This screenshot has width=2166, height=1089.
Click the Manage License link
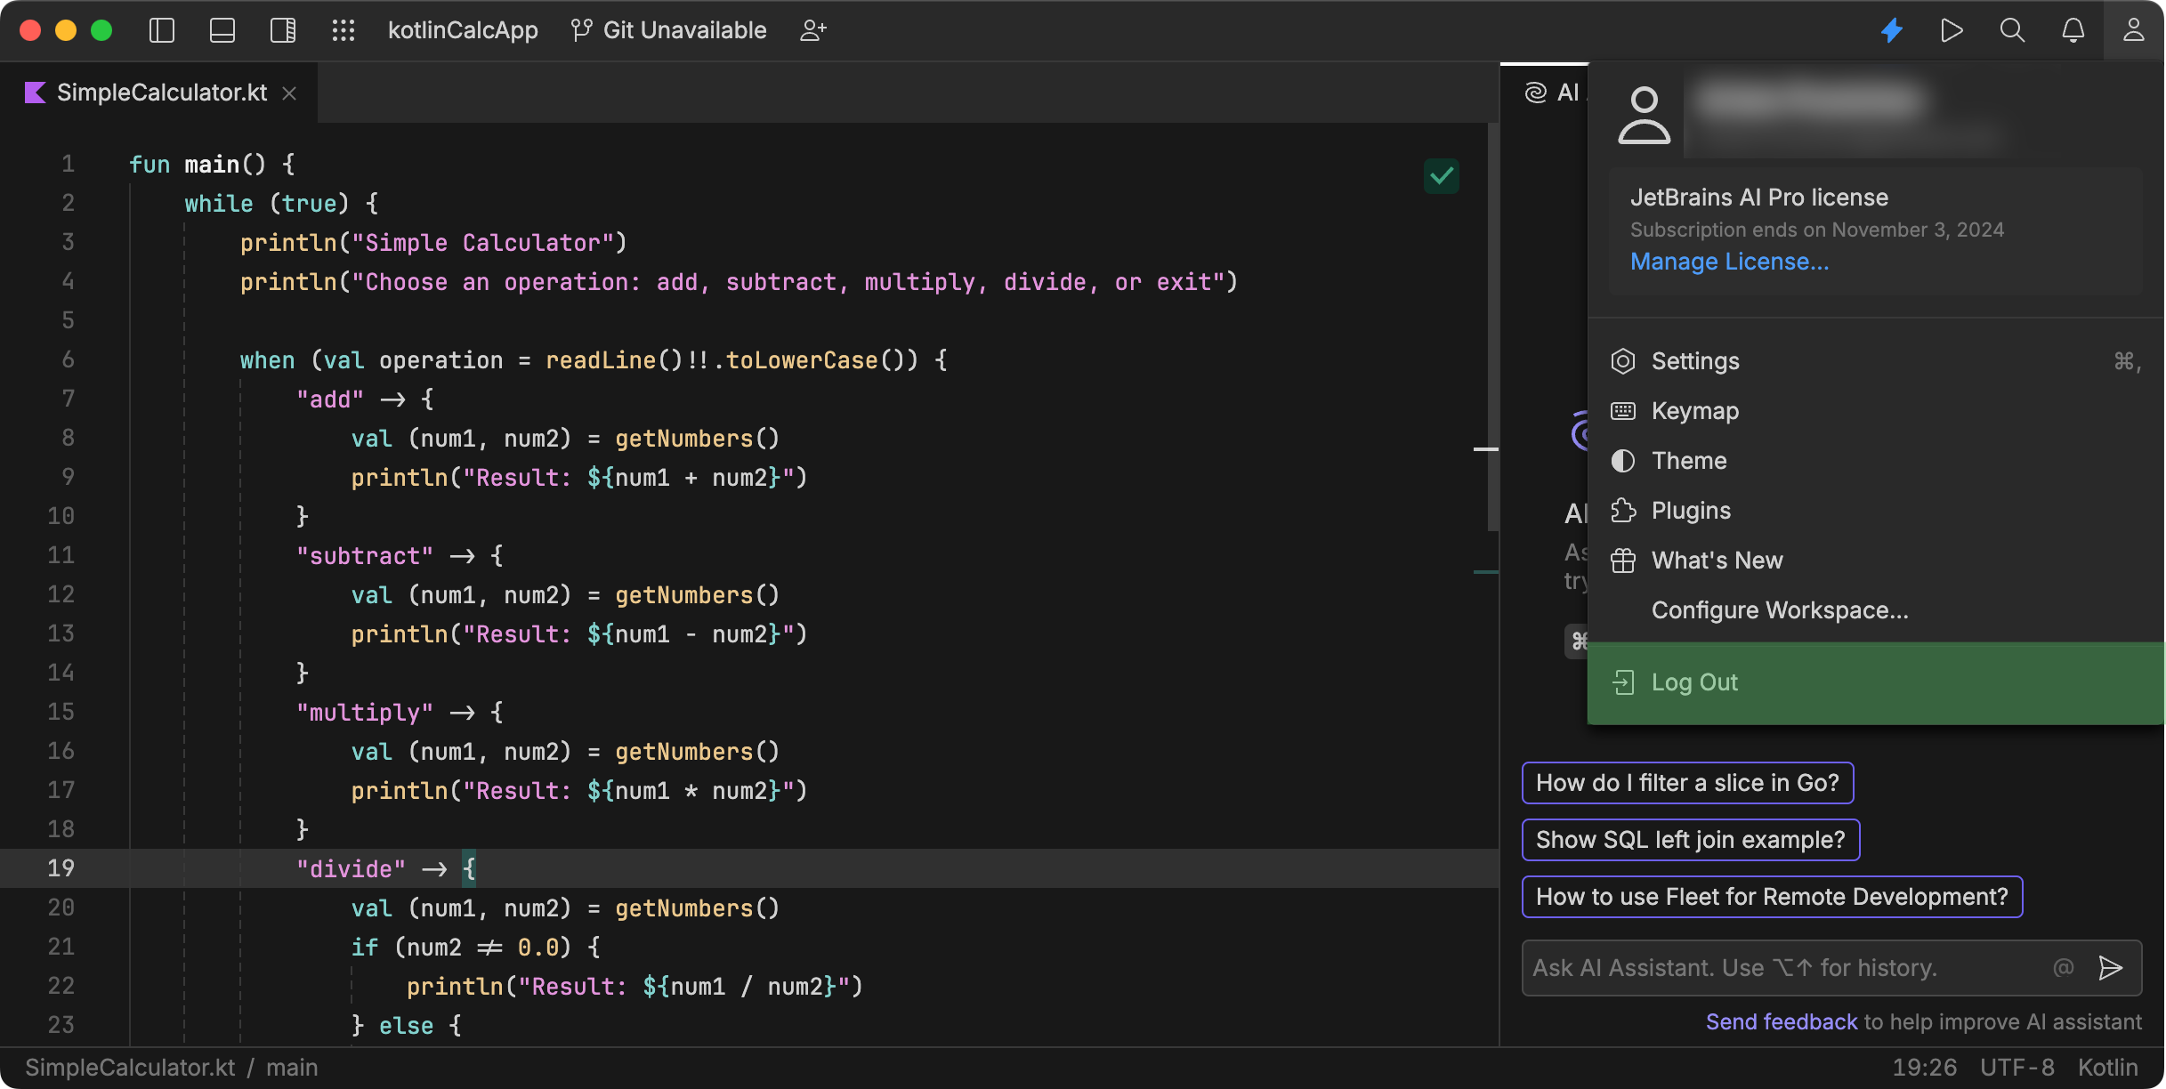pos(1729,261)
